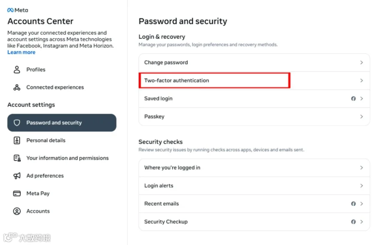Follow the Learn more link
Screen dimensions: 386x245
(x=21, y=52)
